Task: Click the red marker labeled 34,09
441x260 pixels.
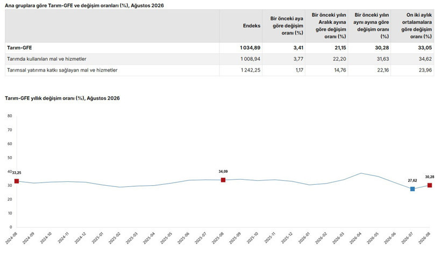Action: (x=223, y=180)
